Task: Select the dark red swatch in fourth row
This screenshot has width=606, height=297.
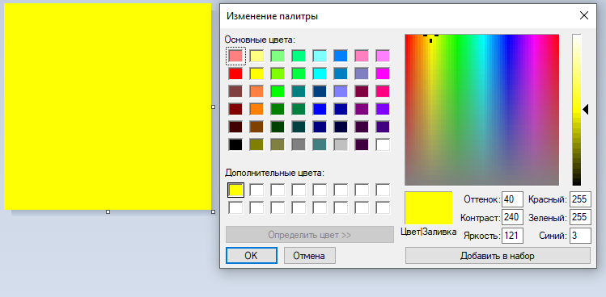Action: tap(235, 109)
